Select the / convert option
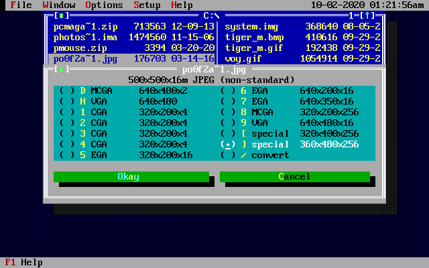429x268 pixels. pyautogui.click(x=255, y=155)
